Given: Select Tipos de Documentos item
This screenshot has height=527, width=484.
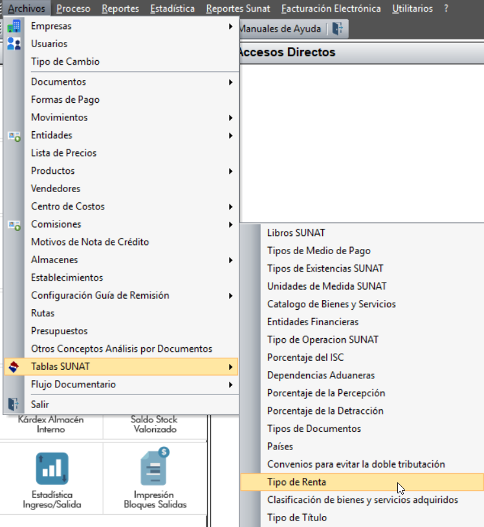Looking at the screenshot, I should (x=362, y=429).
